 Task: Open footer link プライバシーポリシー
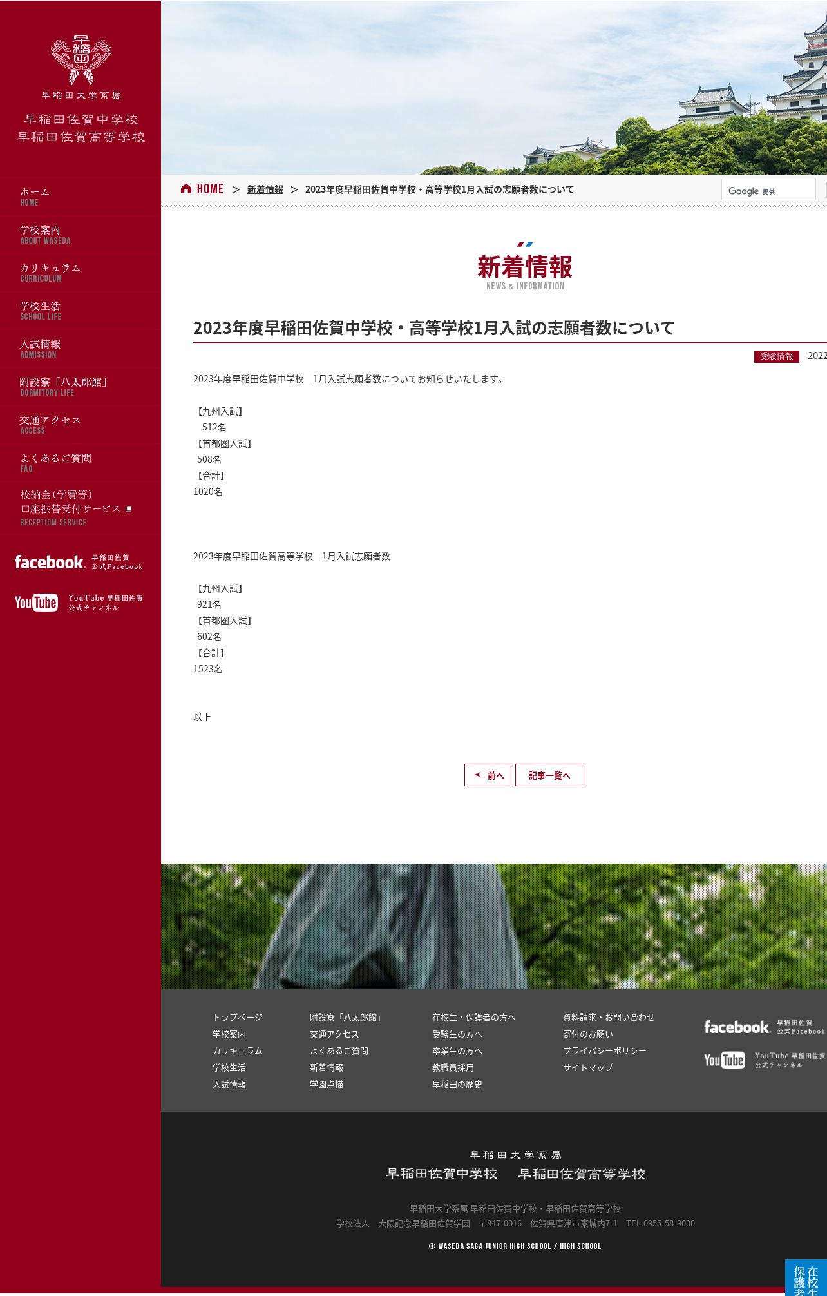pyautogui.click(x=605, y=1050)
